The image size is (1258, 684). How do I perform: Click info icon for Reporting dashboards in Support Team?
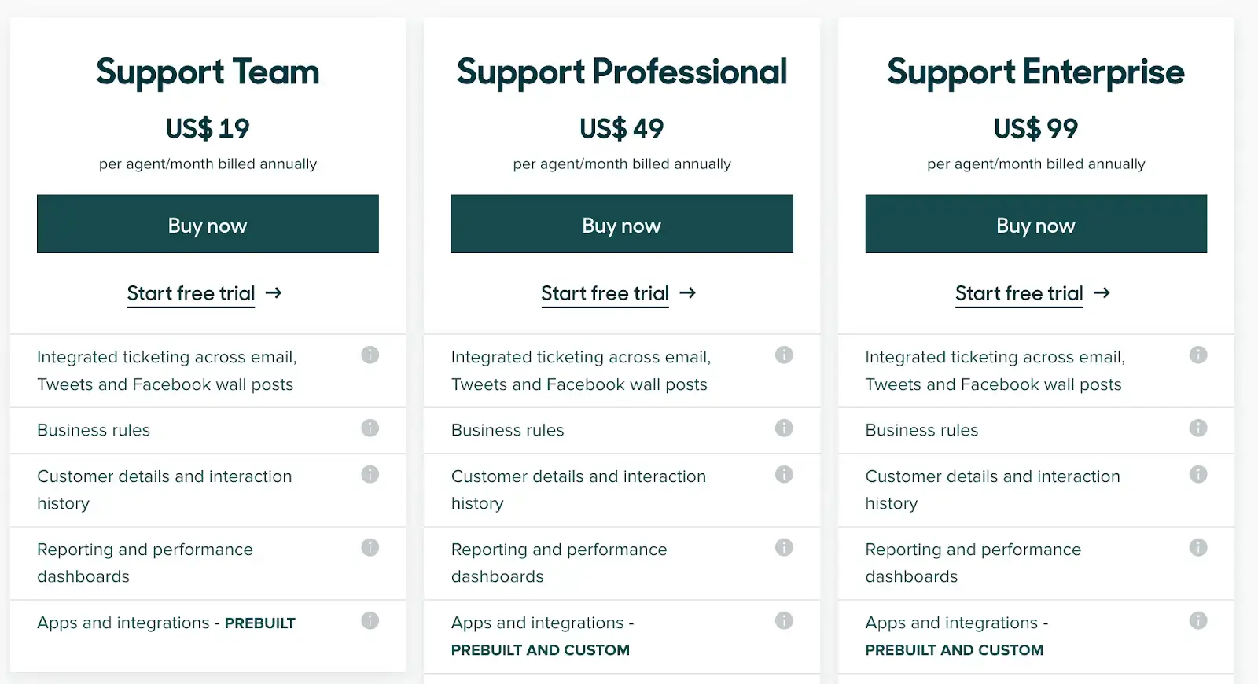point(370,547)
